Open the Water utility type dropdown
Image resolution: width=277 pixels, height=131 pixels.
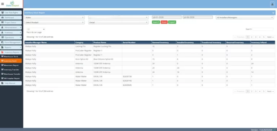click(x=54, y=17)
